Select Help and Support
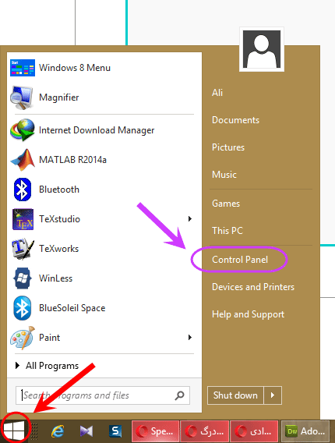 (248, 314)
